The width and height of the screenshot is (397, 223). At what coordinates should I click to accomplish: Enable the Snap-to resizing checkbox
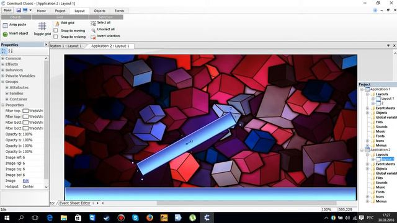point(56,37)
